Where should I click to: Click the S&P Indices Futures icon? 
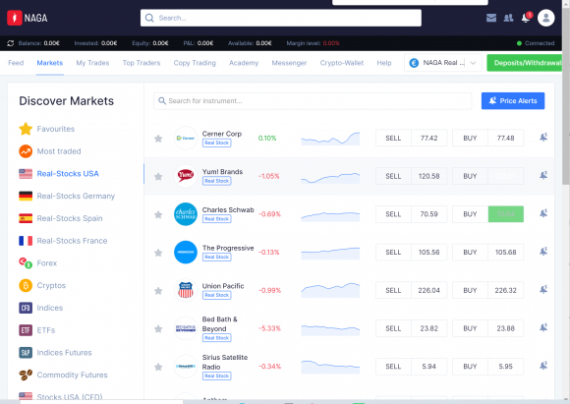[26, 353]
